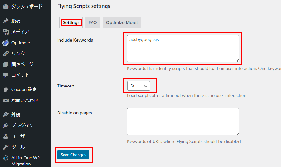This screenshot has width=281, height=167.
Task: Click the Comments speech bubble icon
Action: pyautogui.click(x=6, y=75)
